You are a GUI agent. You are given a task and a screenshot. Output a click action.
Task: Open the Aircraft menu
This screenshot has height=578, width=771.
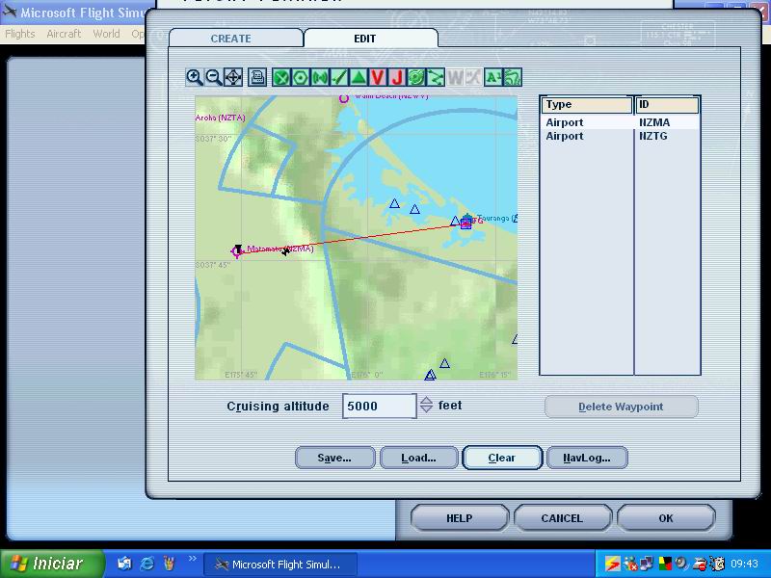point(64,34)
